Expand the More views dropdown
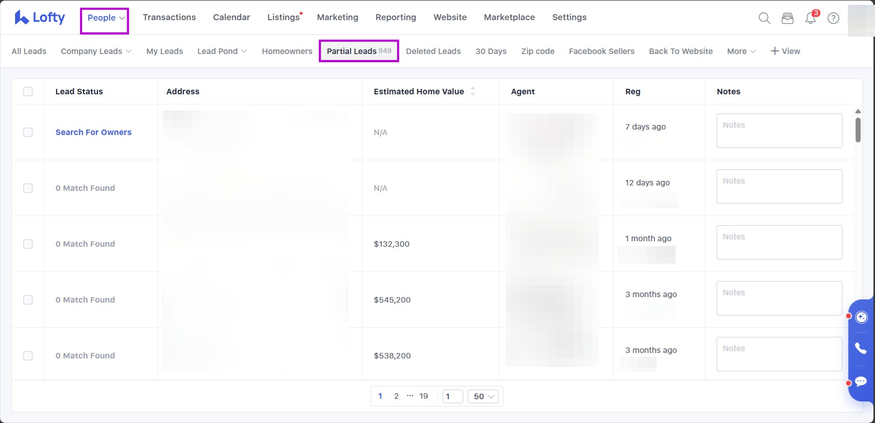The height and width of the screenshot is (423, 875). (x=741, y=51)
